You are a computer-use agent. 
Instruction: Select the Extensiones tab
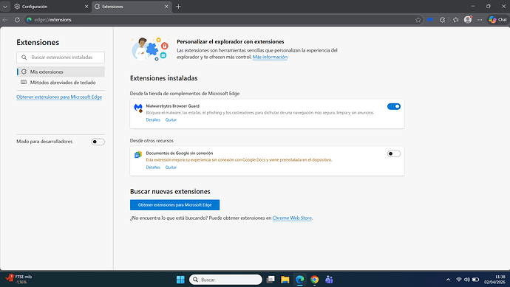point(132,7)
